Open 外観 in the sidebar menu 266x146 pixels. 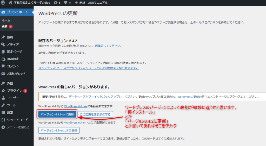10,83
